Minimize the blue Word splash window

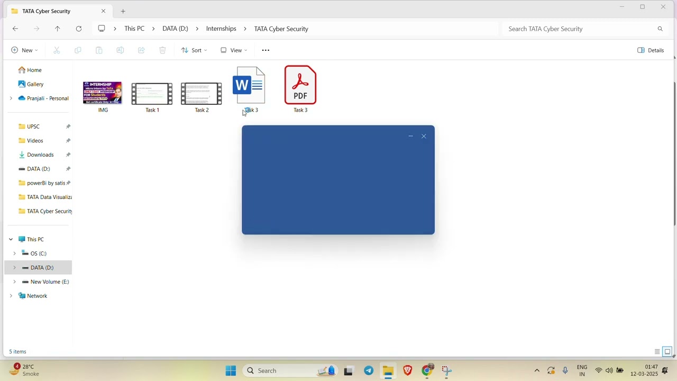[410, 137]
